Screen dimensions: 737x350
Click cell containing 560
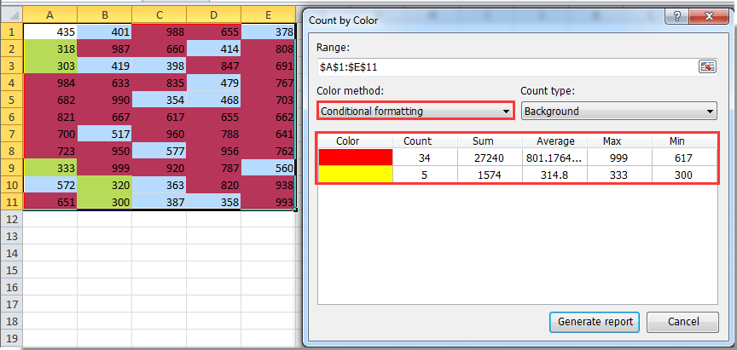pyautogui.click(x=268, y=168)
